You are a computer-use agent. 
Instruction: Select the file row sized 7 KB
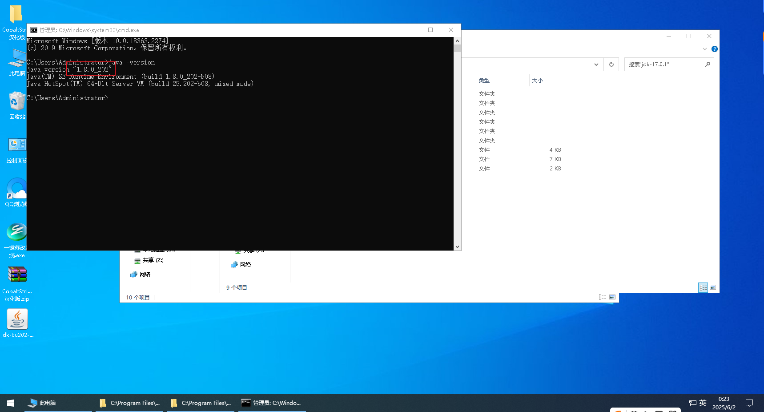pos(520,159)
